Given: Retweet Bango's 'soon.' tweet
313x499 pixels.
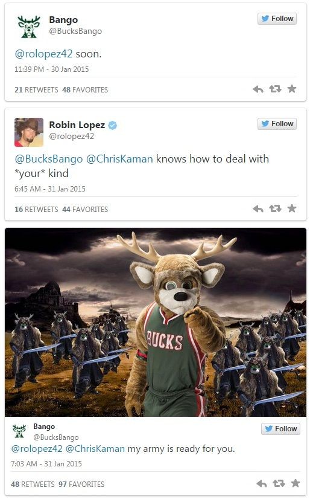Looking at the screenshot, I should click(275, 89).
